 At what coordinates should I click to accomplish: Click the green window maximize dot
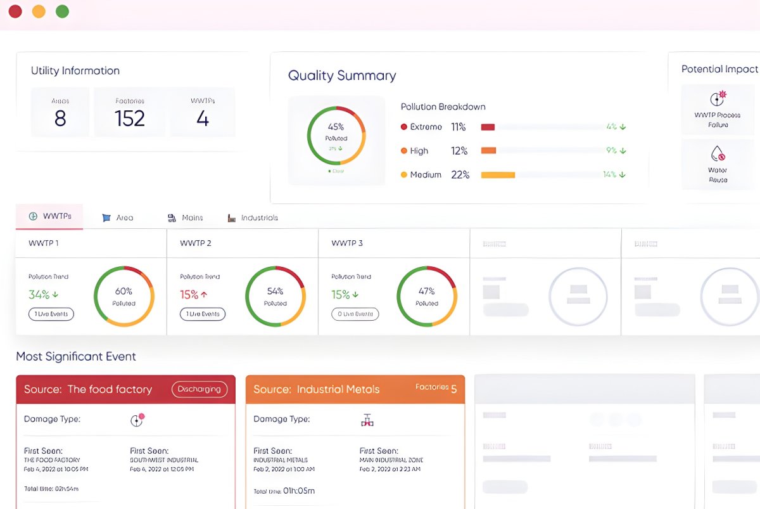tap(62, 11)
